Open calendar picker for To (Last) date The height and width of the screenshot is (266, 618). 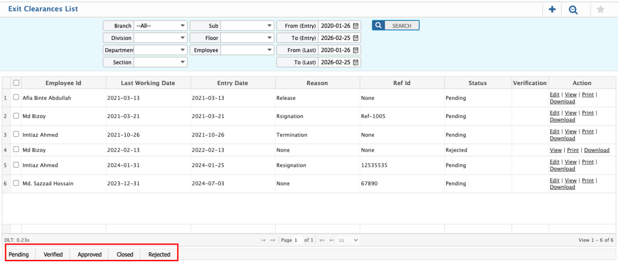[x=356, y=62]
